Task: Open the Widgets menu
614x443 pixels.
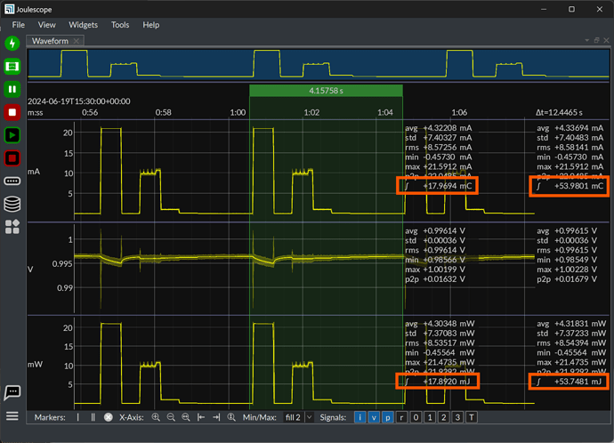Action: pos(83,25)
